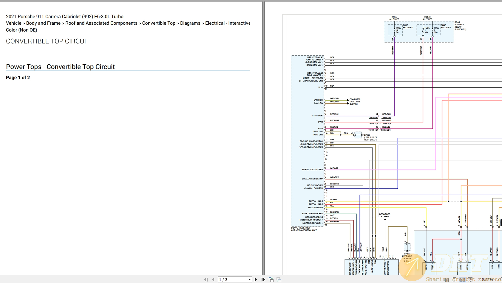Go to the next page

tap(256, 279)
